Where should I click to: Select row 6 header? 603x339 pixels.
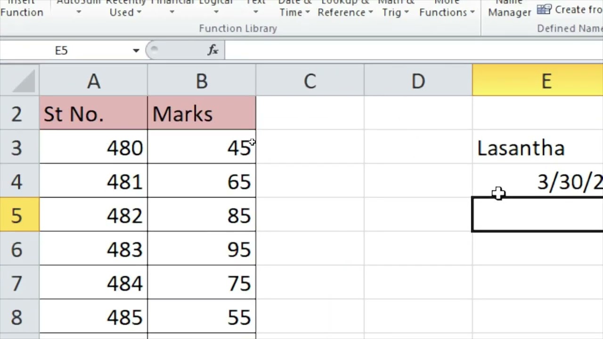[x=20, y=249]
